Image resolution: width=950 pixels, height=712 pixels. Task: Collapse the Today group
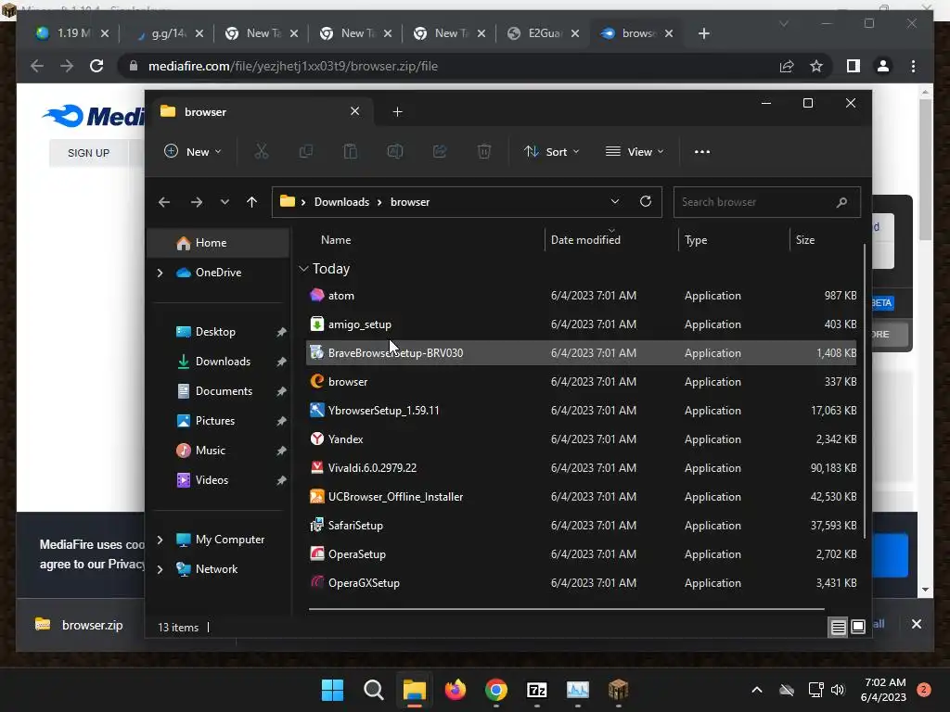(x=303, y=269)
